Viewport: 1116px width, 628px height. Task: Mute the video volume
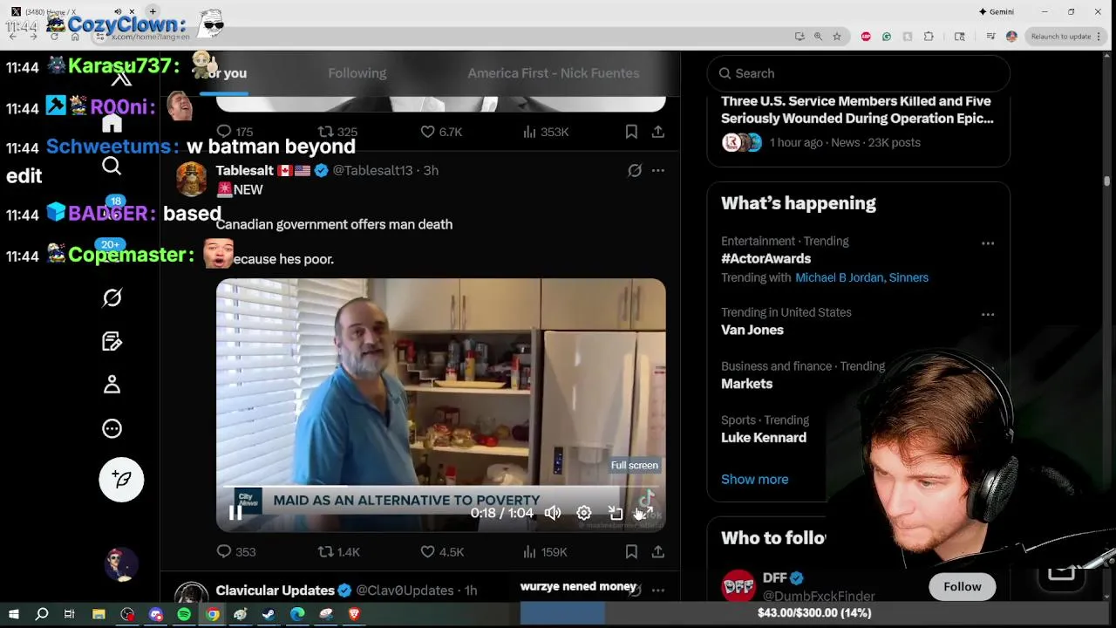point(553,514)
